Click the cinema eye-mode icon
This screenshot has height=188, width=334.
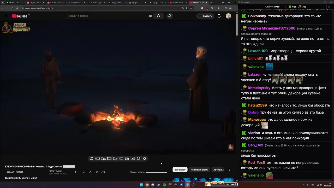coord(103,158)
